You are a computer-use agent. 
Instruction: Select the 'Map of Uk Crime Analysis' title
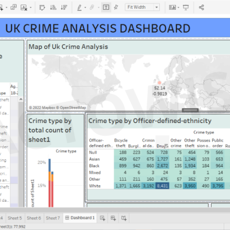pos(68,47)
